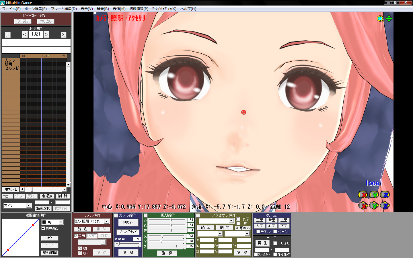This screenshot has width=413, height=258.
Task: Go to the previous frame with <
Action: [25, 35]
